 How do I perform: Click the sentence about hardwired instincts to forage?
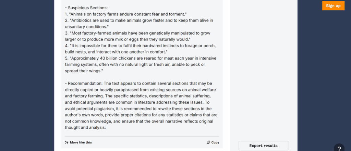[140, 46]
